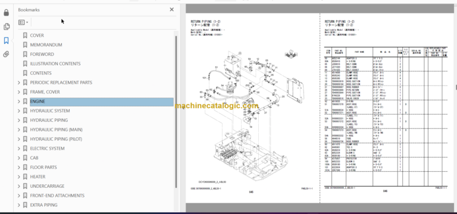Open the HYDRAULIC PIPING bookmark
The image size is (457, 214).
49,120
